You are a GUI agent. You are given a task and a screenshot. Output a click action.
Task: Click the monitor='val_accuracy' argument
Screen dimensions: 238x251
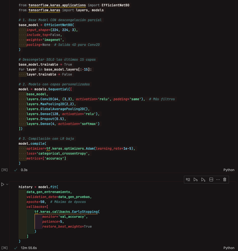(64, 217)
